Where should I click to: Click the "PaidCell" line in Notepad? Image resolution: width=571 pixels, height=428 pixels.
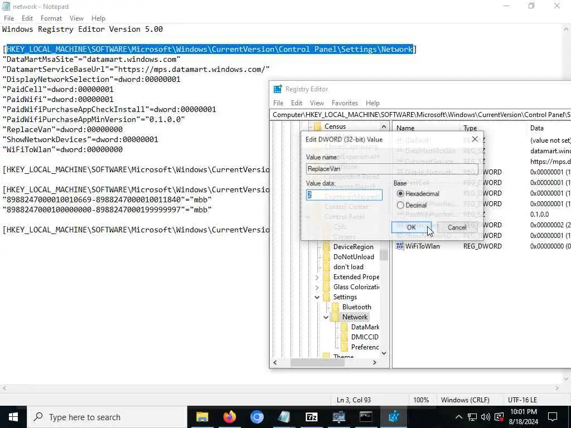click(x=58, y=90)
